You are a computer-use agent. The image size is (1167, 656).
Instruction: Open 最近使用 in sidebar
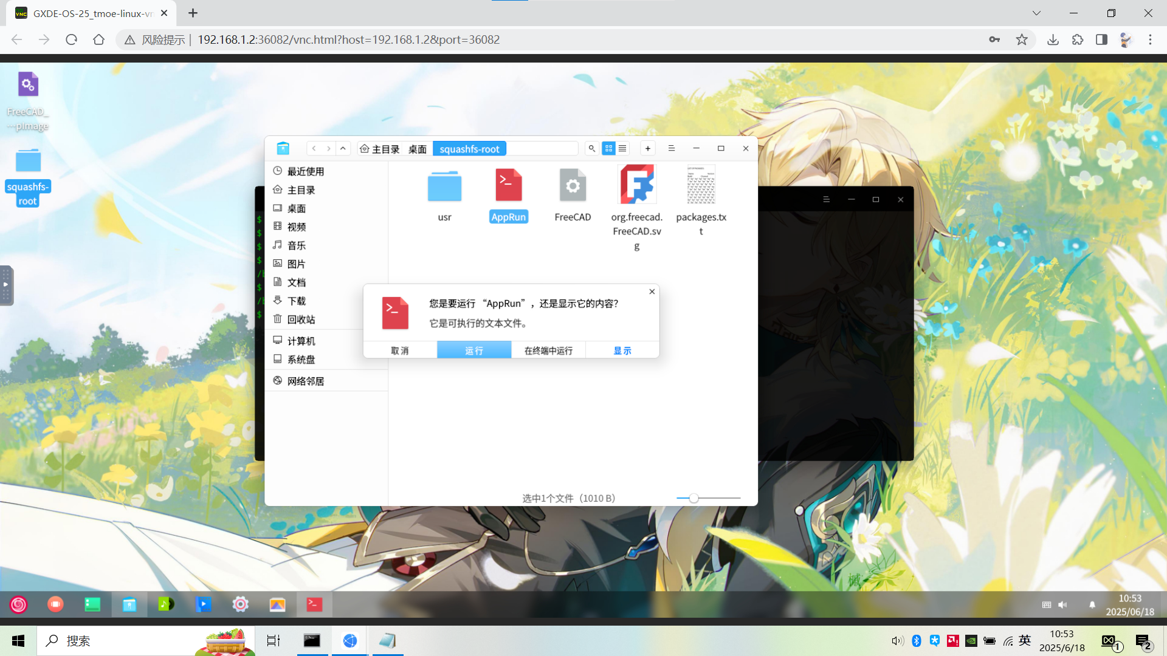(326, 171)
